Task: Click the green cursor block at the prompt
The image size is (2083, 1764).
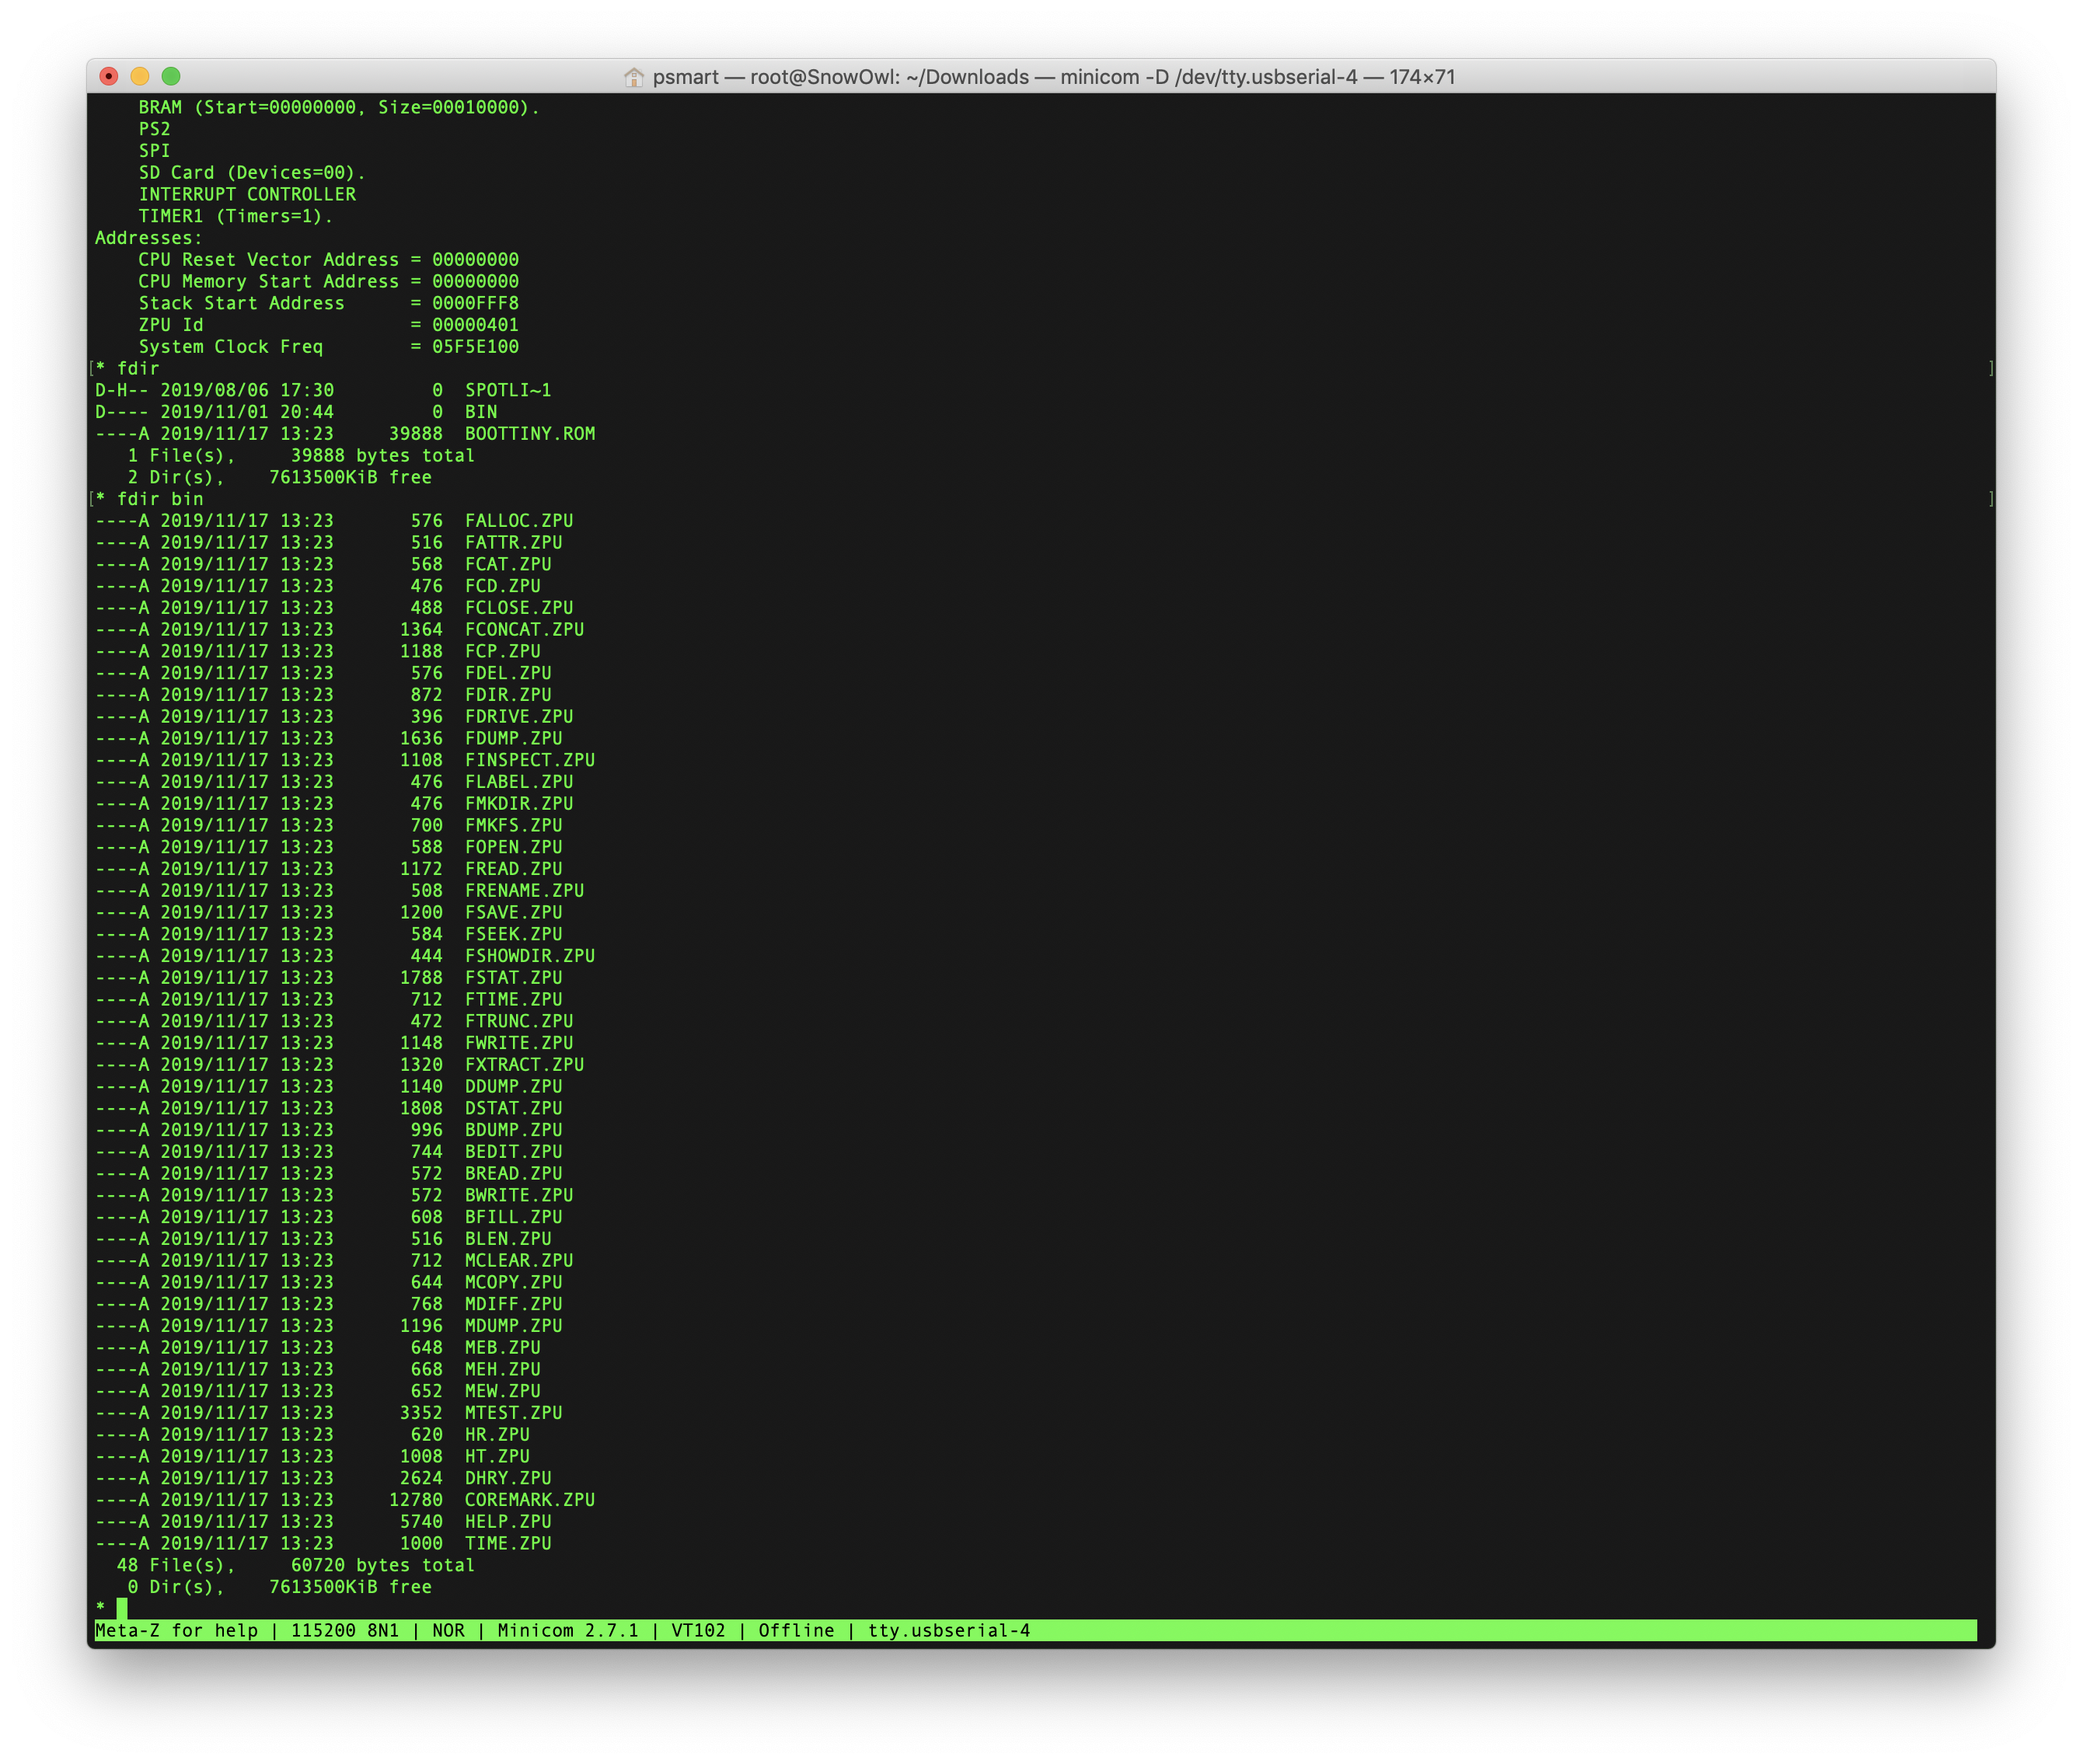Action: [x=122, y=1608]
